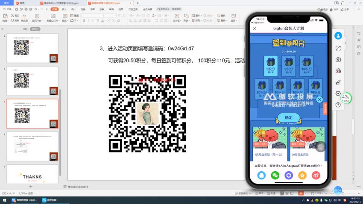The height and width of the screenshot is (204, 363).
Task: Click the Save icon in quick access bar
Action: [16, 9]
